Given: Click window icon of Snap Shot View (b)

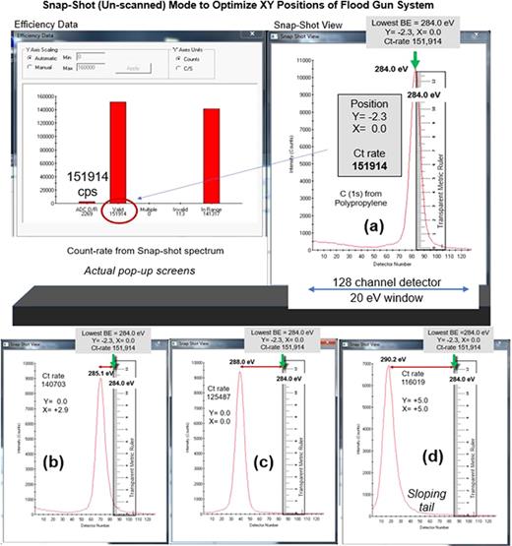Looking at the screenshot, I should pyautogui.click(x=6, y=344).
